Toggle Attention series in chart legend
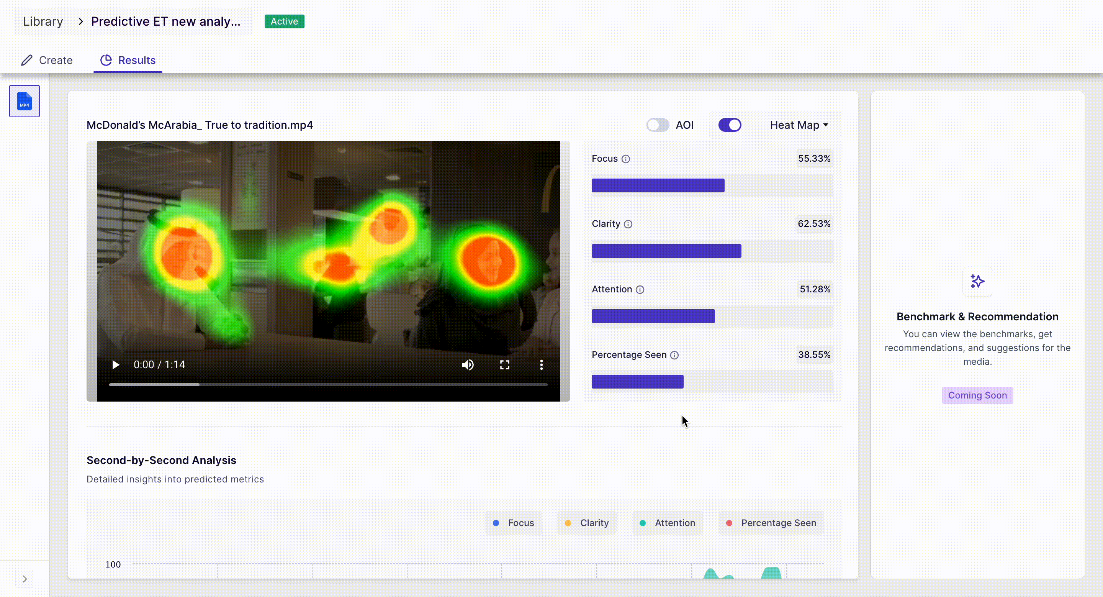Image resolution: width=1103 pixels, height=597 pixels. [667, 523]
